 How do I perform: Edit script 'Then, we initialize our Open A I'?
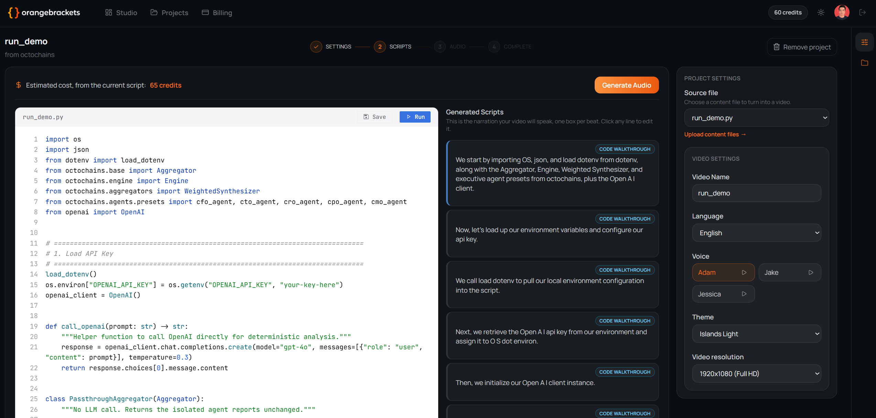(553, 382)
